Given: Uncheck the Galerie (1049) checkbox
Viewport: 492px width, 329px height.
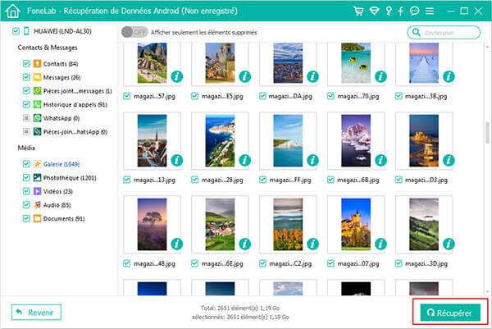Looking at the screenshot, I should (x=26, y=164).
